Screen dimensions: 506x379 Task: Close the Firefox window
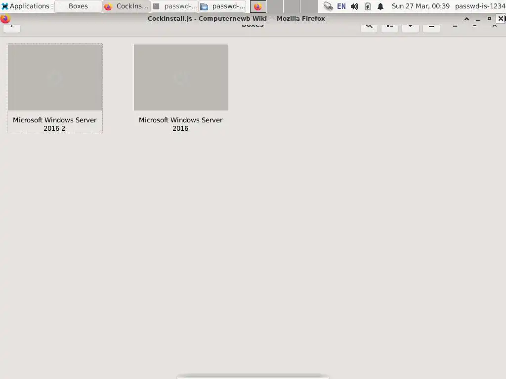(x=501, y=19)
